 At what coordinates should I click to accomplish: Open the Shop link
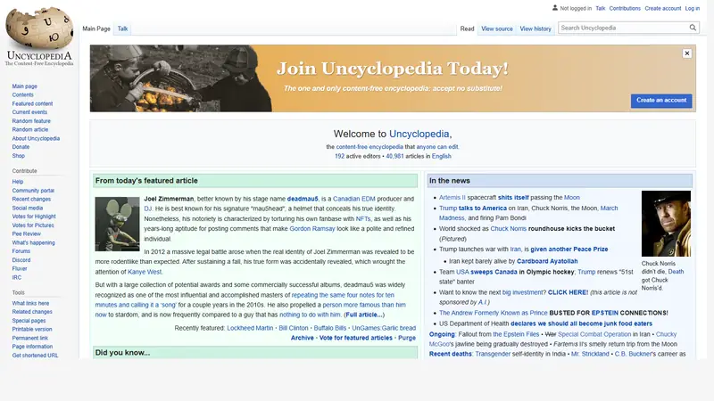tap(18, 156)
